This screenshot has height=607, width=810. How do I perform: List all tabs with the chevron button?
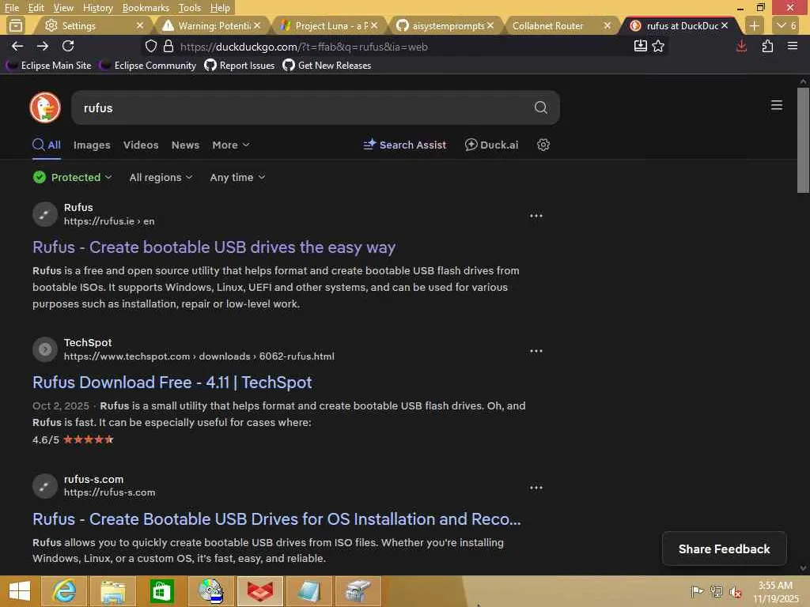point(787,25)
